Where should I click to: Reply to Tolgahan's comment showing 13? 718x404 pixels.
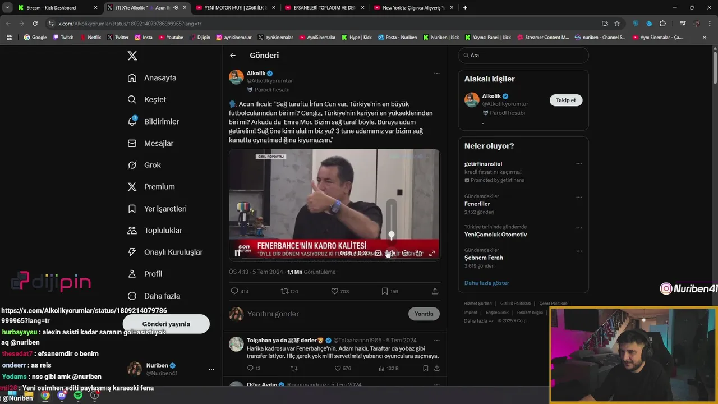point(254,368)
